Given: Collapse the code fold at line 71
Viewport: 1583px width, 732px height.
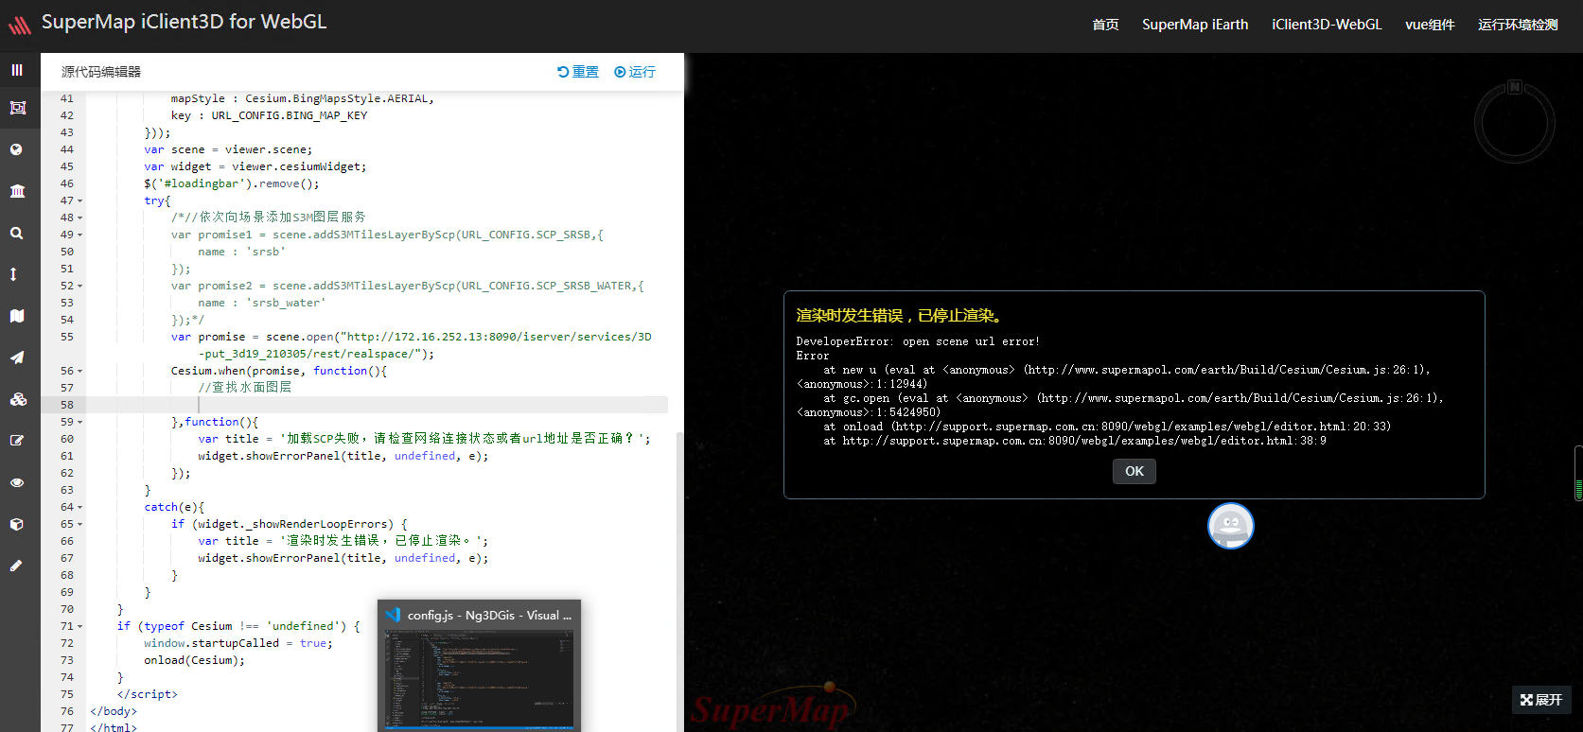Looking at the screenshot, I should [x=80, y=626].
